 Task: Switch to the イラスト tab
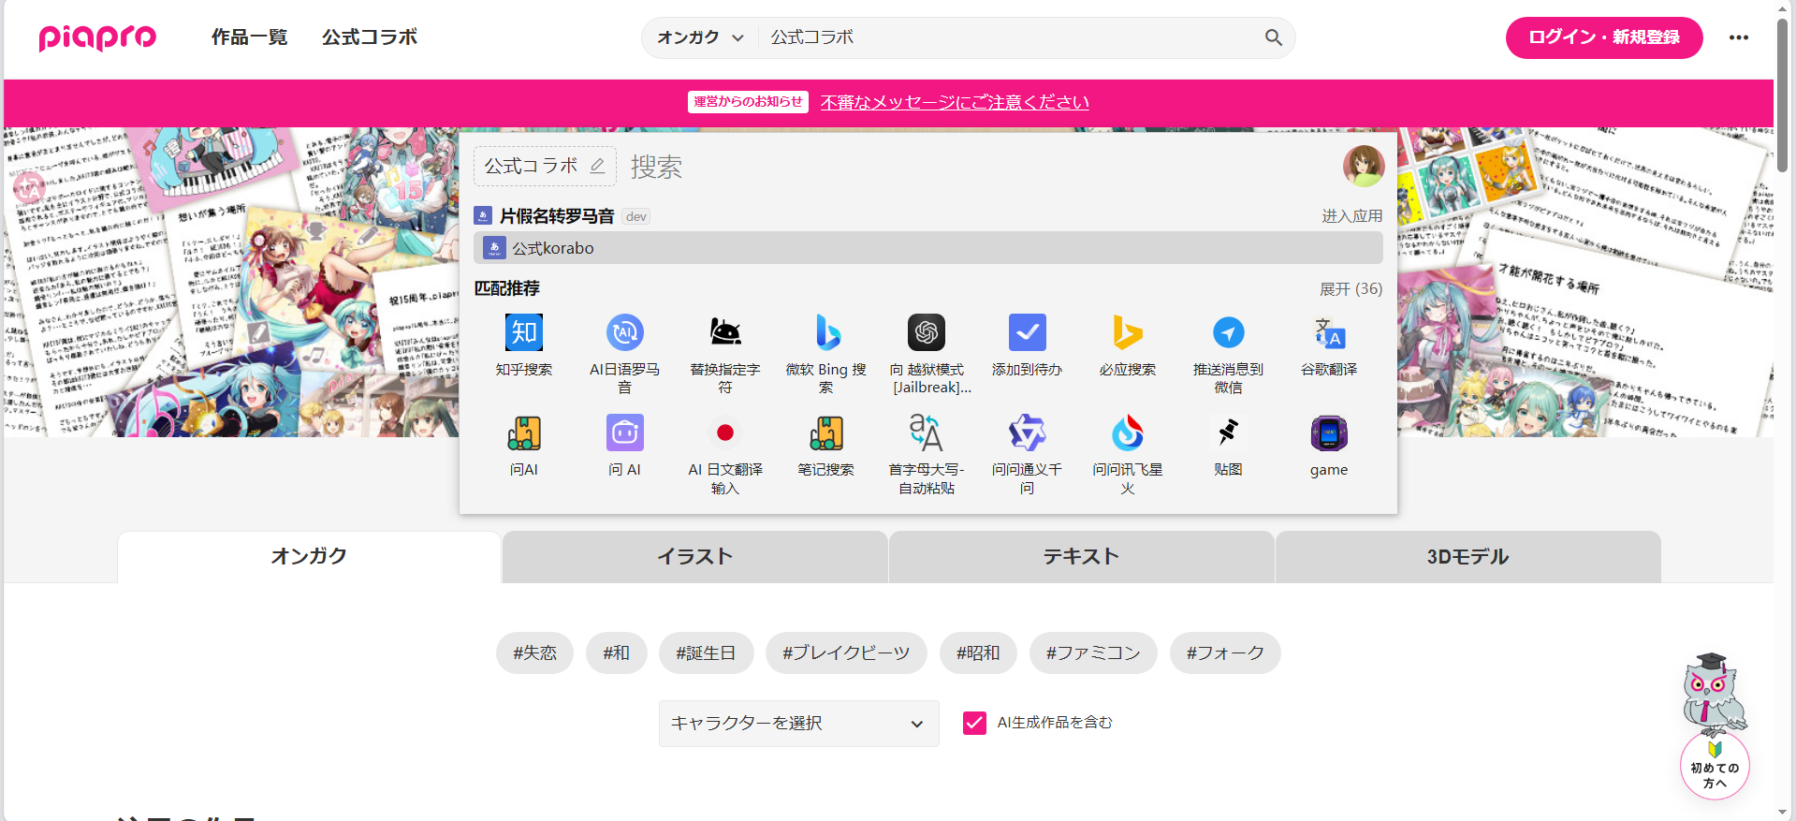[694, 557]
